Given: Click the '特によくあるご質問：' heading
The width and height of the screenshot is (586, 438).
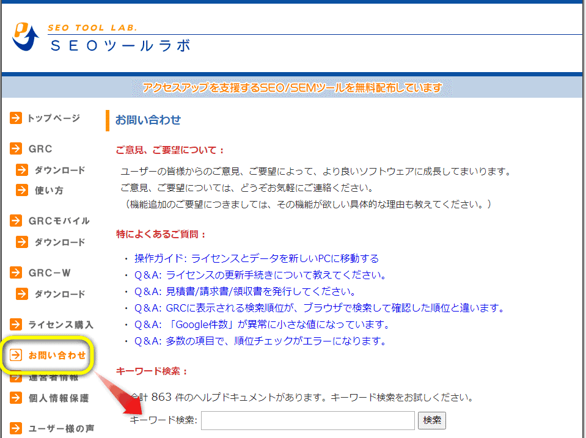Looking at the screenshot, I should tap(161, 234).
